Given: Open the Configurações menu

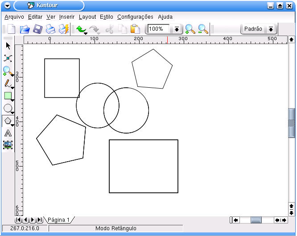Looking at the screenshot, I should click(135, 17).
